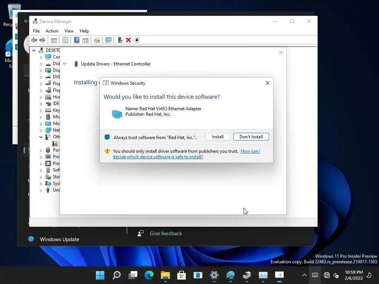This screenshot has height=284, width=379.
Task: Switch to Device Manager taskbar icon
Action: [247, 275]
